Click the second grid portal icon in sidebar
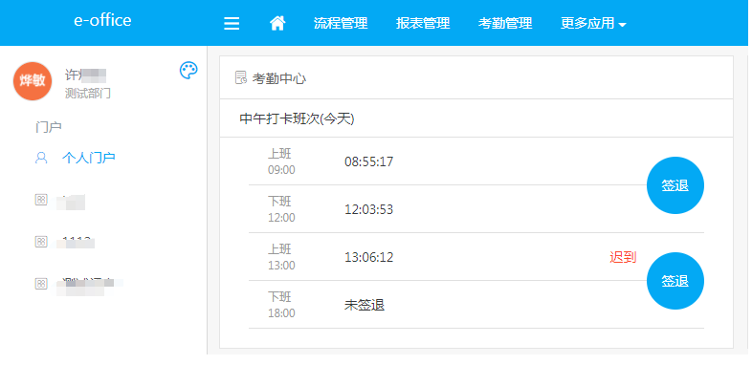This screenshot has width=752, height=365. click(x=41, y=242)
